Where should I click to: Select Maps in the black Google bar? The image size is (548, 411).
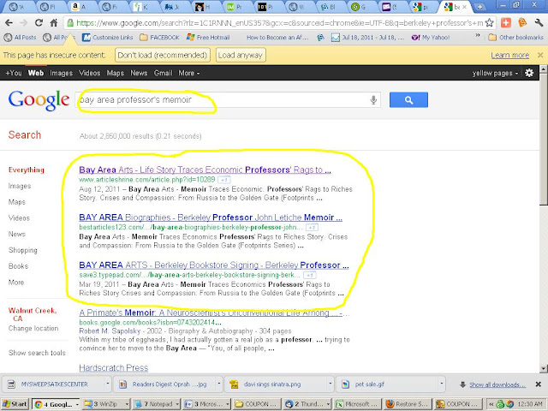pos(116,73)
